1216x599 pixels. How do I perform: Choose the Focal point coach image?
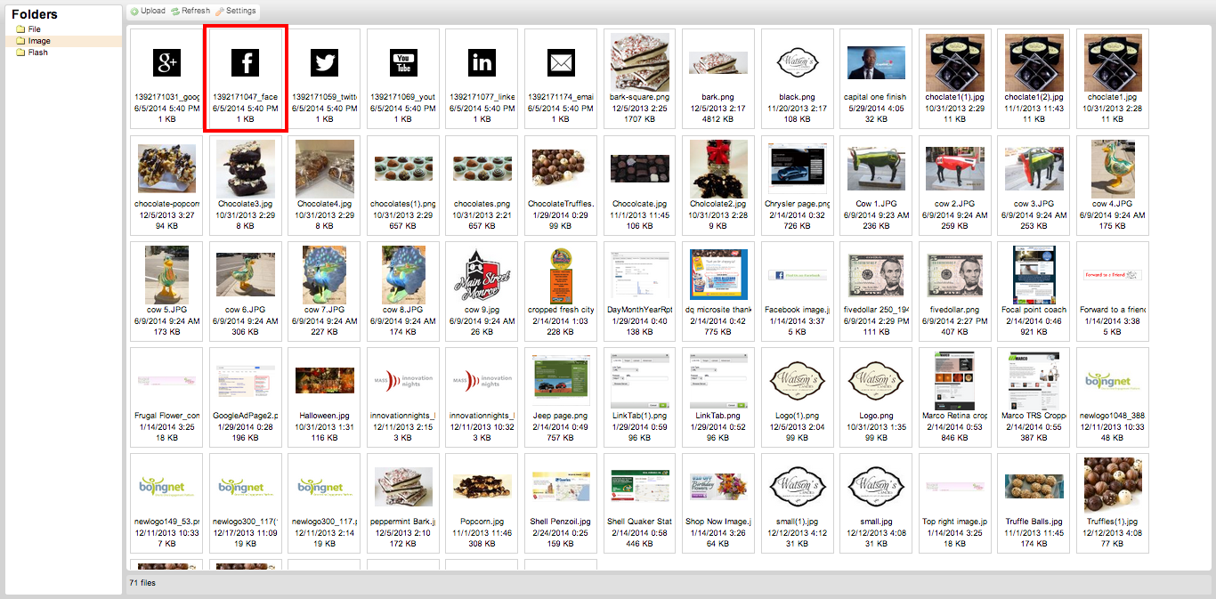(1034, 292)
